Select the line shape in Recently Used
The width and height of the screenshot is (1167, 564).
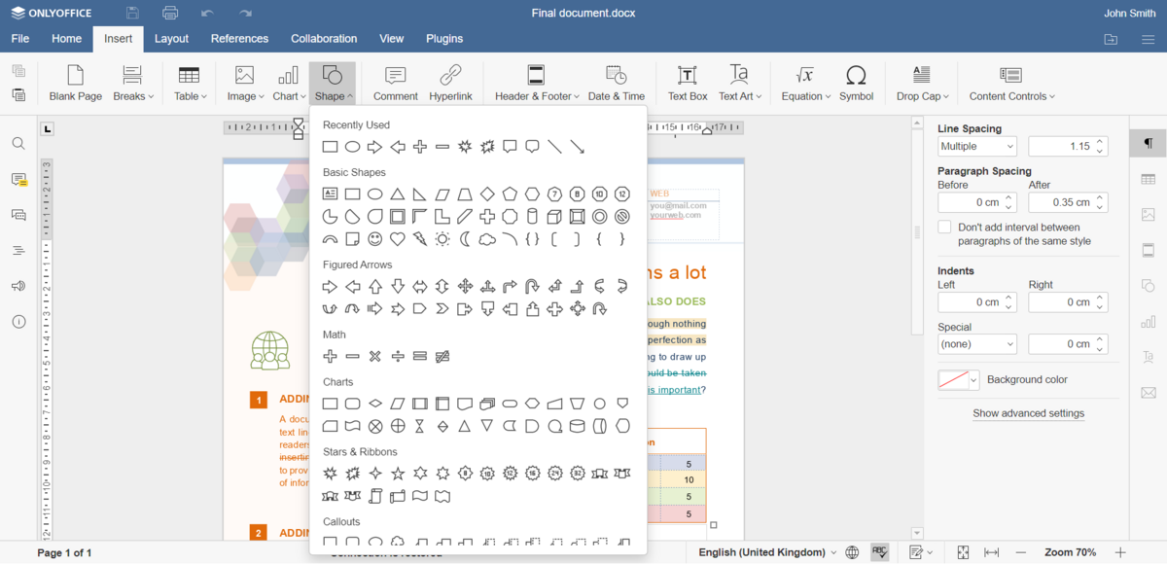click(554, 147)
